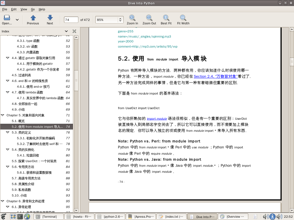This screenshot has width=294, height=220.
Task: Open the Go menu
Action: [33, 9]
